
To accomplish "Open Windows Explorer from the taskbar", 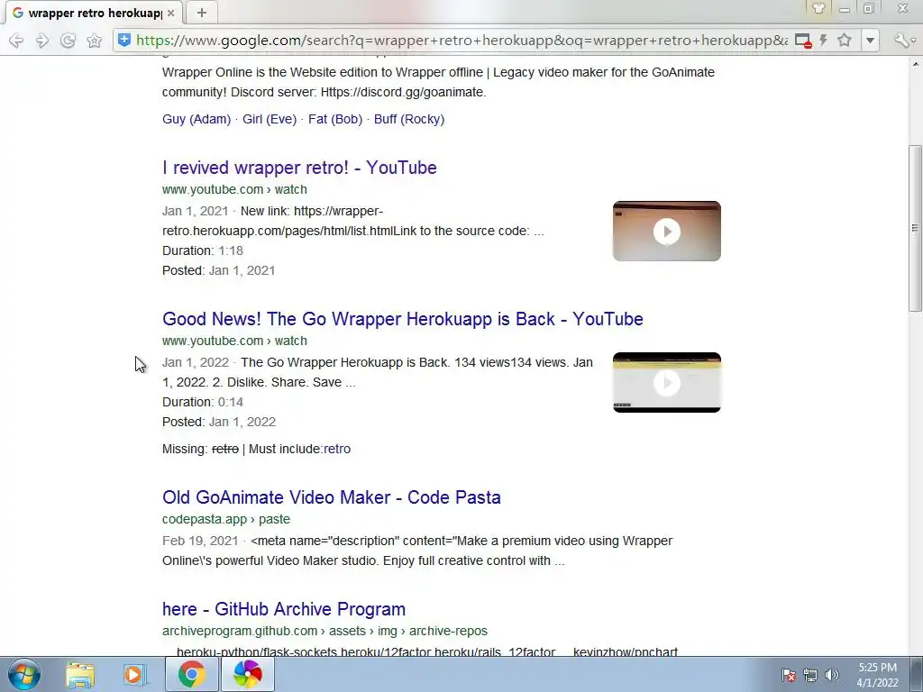I will (x=80, y=674).
